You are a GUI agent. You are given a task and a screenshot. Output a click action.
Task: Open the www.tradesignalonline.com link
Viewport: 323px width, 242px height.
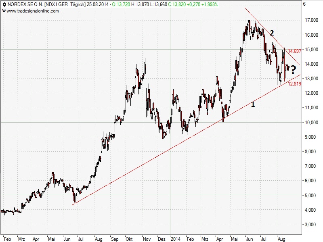pos(33,11)
